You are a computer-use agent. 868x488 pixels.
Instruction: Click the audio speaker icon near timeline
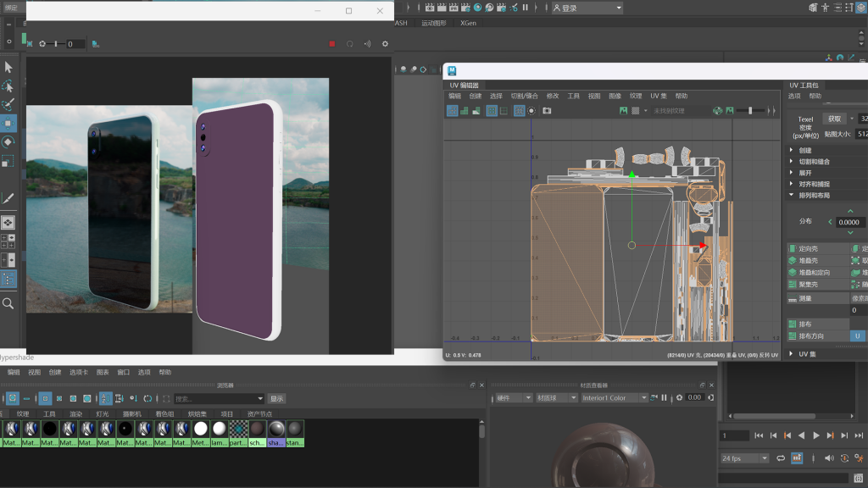(829, 458)
